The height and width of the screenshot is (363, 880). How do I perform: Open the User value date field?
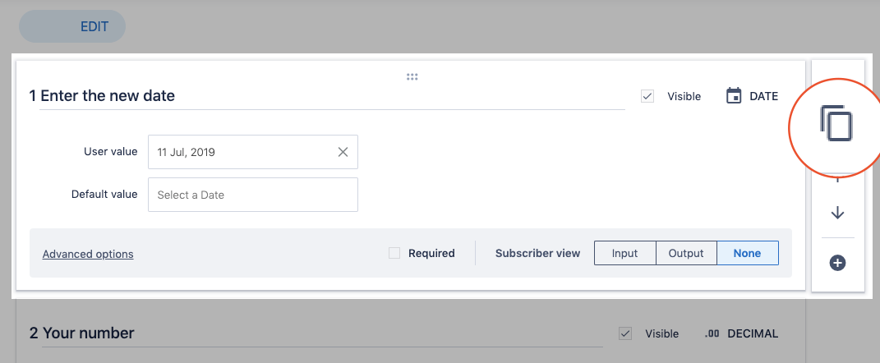242,152
